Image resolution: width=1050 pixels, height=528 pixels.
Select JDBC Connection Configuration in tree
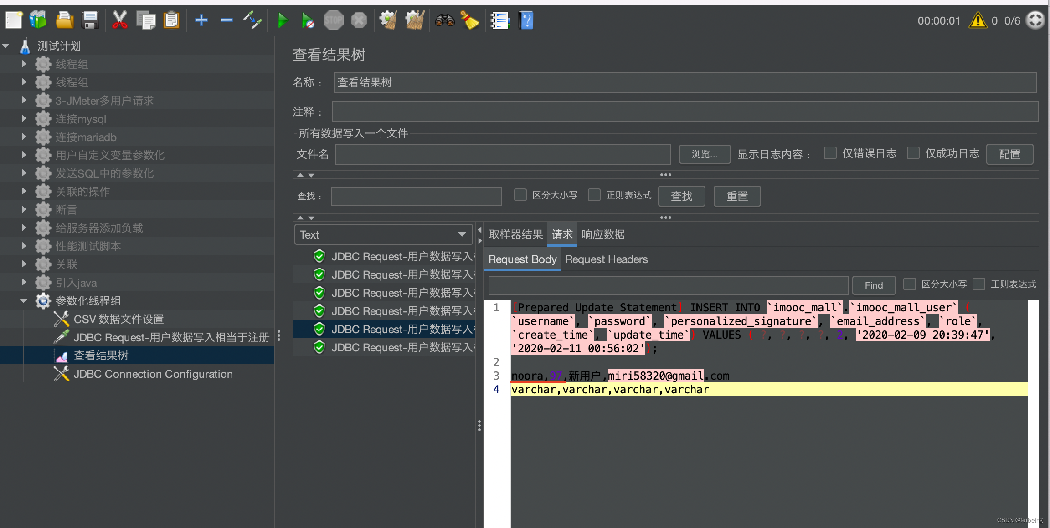153,374
